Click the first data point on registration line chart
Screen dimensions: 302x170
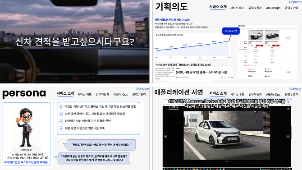tap(156, 51)
